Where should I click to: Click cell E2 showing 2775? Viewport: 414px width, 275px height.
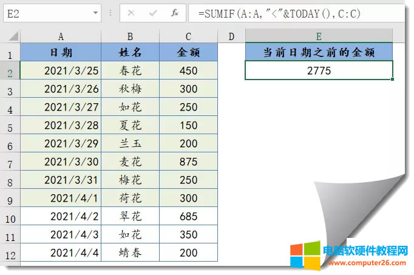click(319, 70)
